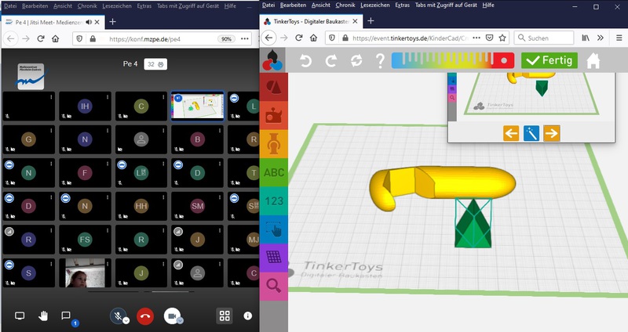Select the basic shapes category in sidebar
Viewport: 628px width, 332px height.
pyautogui.click(x=274, y=86)
